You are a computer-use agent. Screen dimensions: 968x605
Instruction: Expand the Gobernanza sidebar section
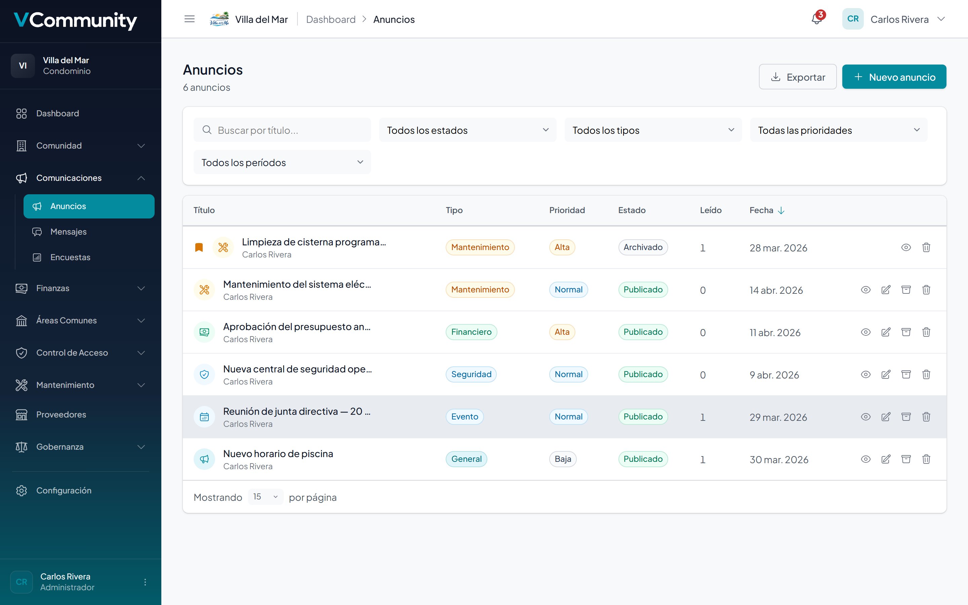[x=80, y=447]
